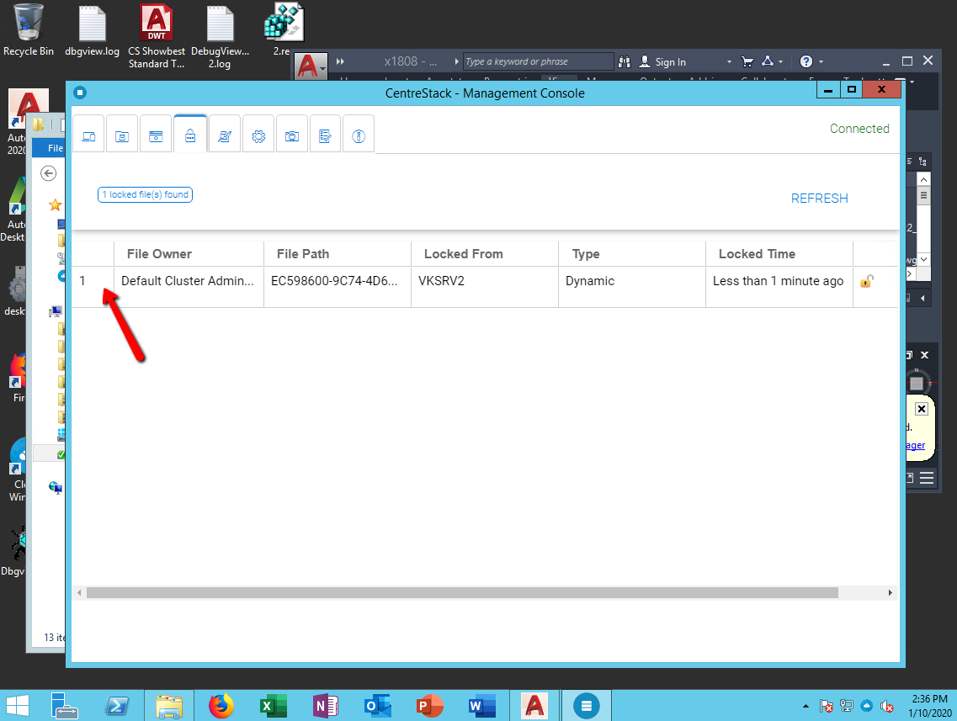Open Word from taskbar
957x721 pixels.
coord(481,706)
